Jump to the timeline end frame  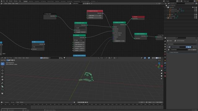click(x=87, y=102)
